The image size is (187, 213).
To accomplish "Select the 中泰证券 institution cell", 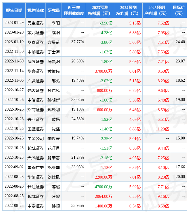I will (x=36, y=206).
